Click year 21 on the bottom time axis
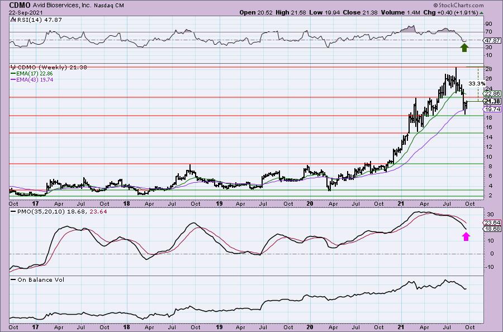Viewport: 503px width, 332px height. point(401,328)
